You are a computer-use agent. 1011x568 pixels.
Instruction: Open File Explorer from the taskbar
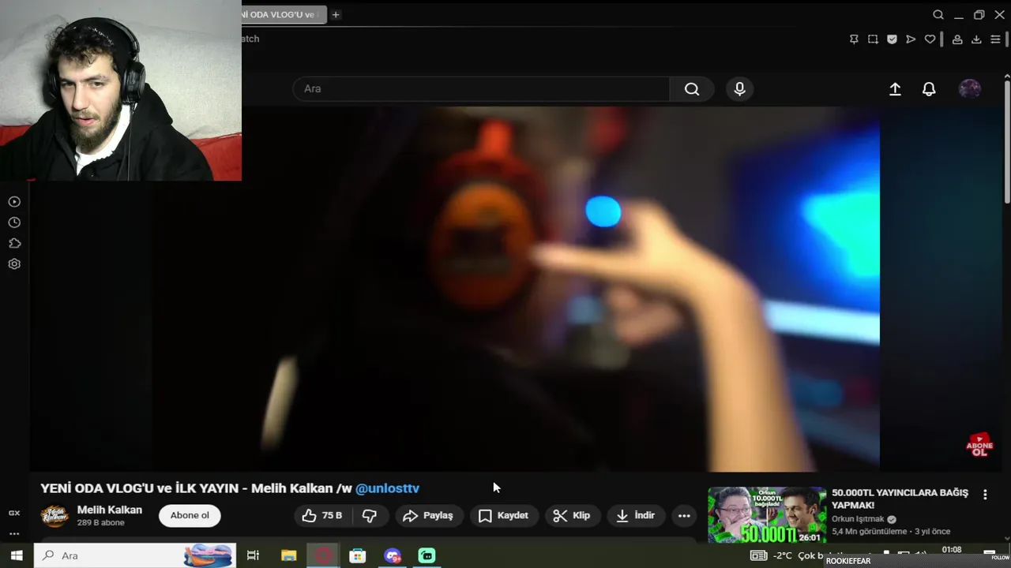[288, 555]
